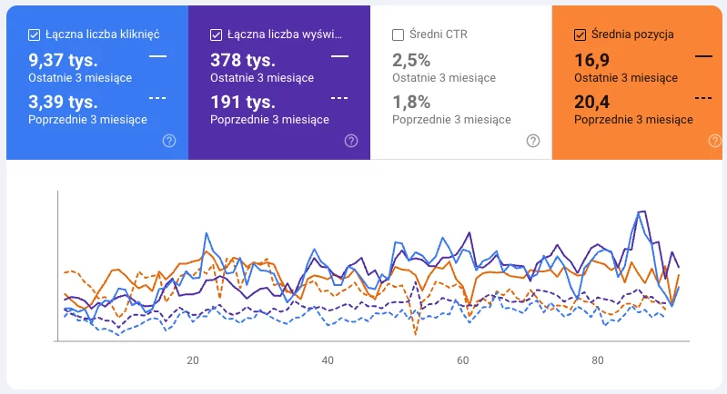This screenshot has width=727, height=394.
Task: Click dashed line legend beside 191 tys.
Action: click(339, 98)
